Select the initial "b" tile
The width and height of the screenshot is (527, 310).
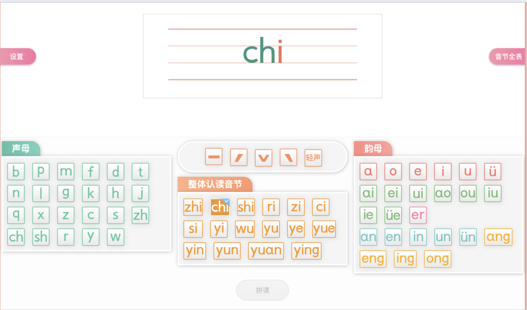[16, 171]
